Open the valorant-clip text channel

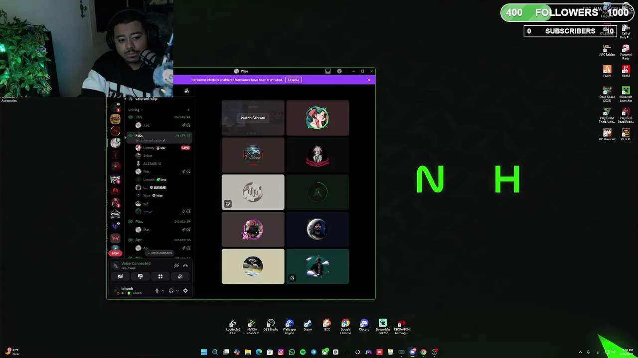[146, 99]
